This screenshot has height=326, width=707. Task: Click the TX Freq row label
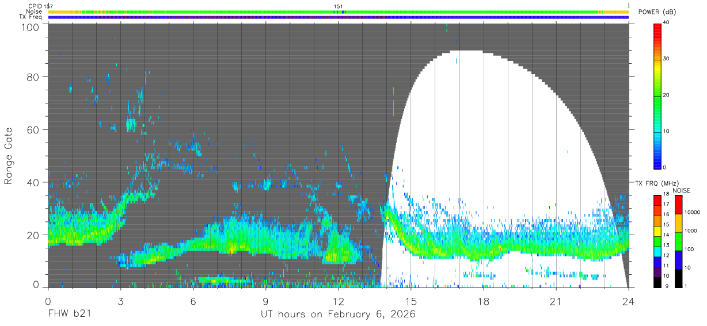pyautogui.click(x=31, y=17)
